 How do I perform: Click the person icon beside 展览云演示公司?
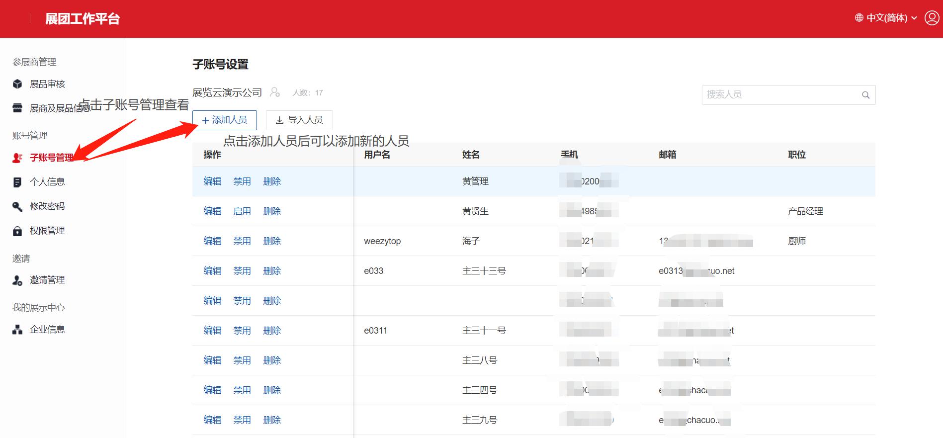275,92
